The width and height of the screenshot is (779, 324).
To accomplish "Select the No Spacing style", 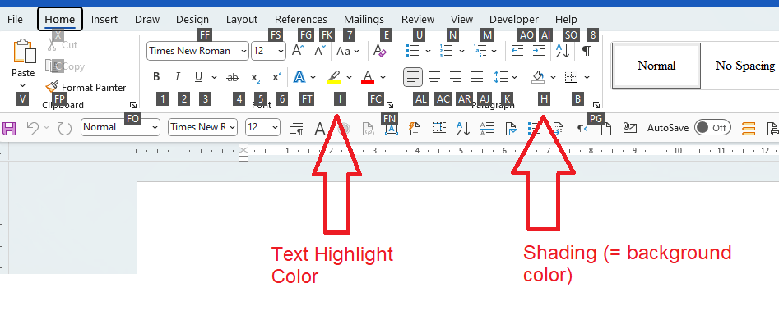I will tap(744, 66).
